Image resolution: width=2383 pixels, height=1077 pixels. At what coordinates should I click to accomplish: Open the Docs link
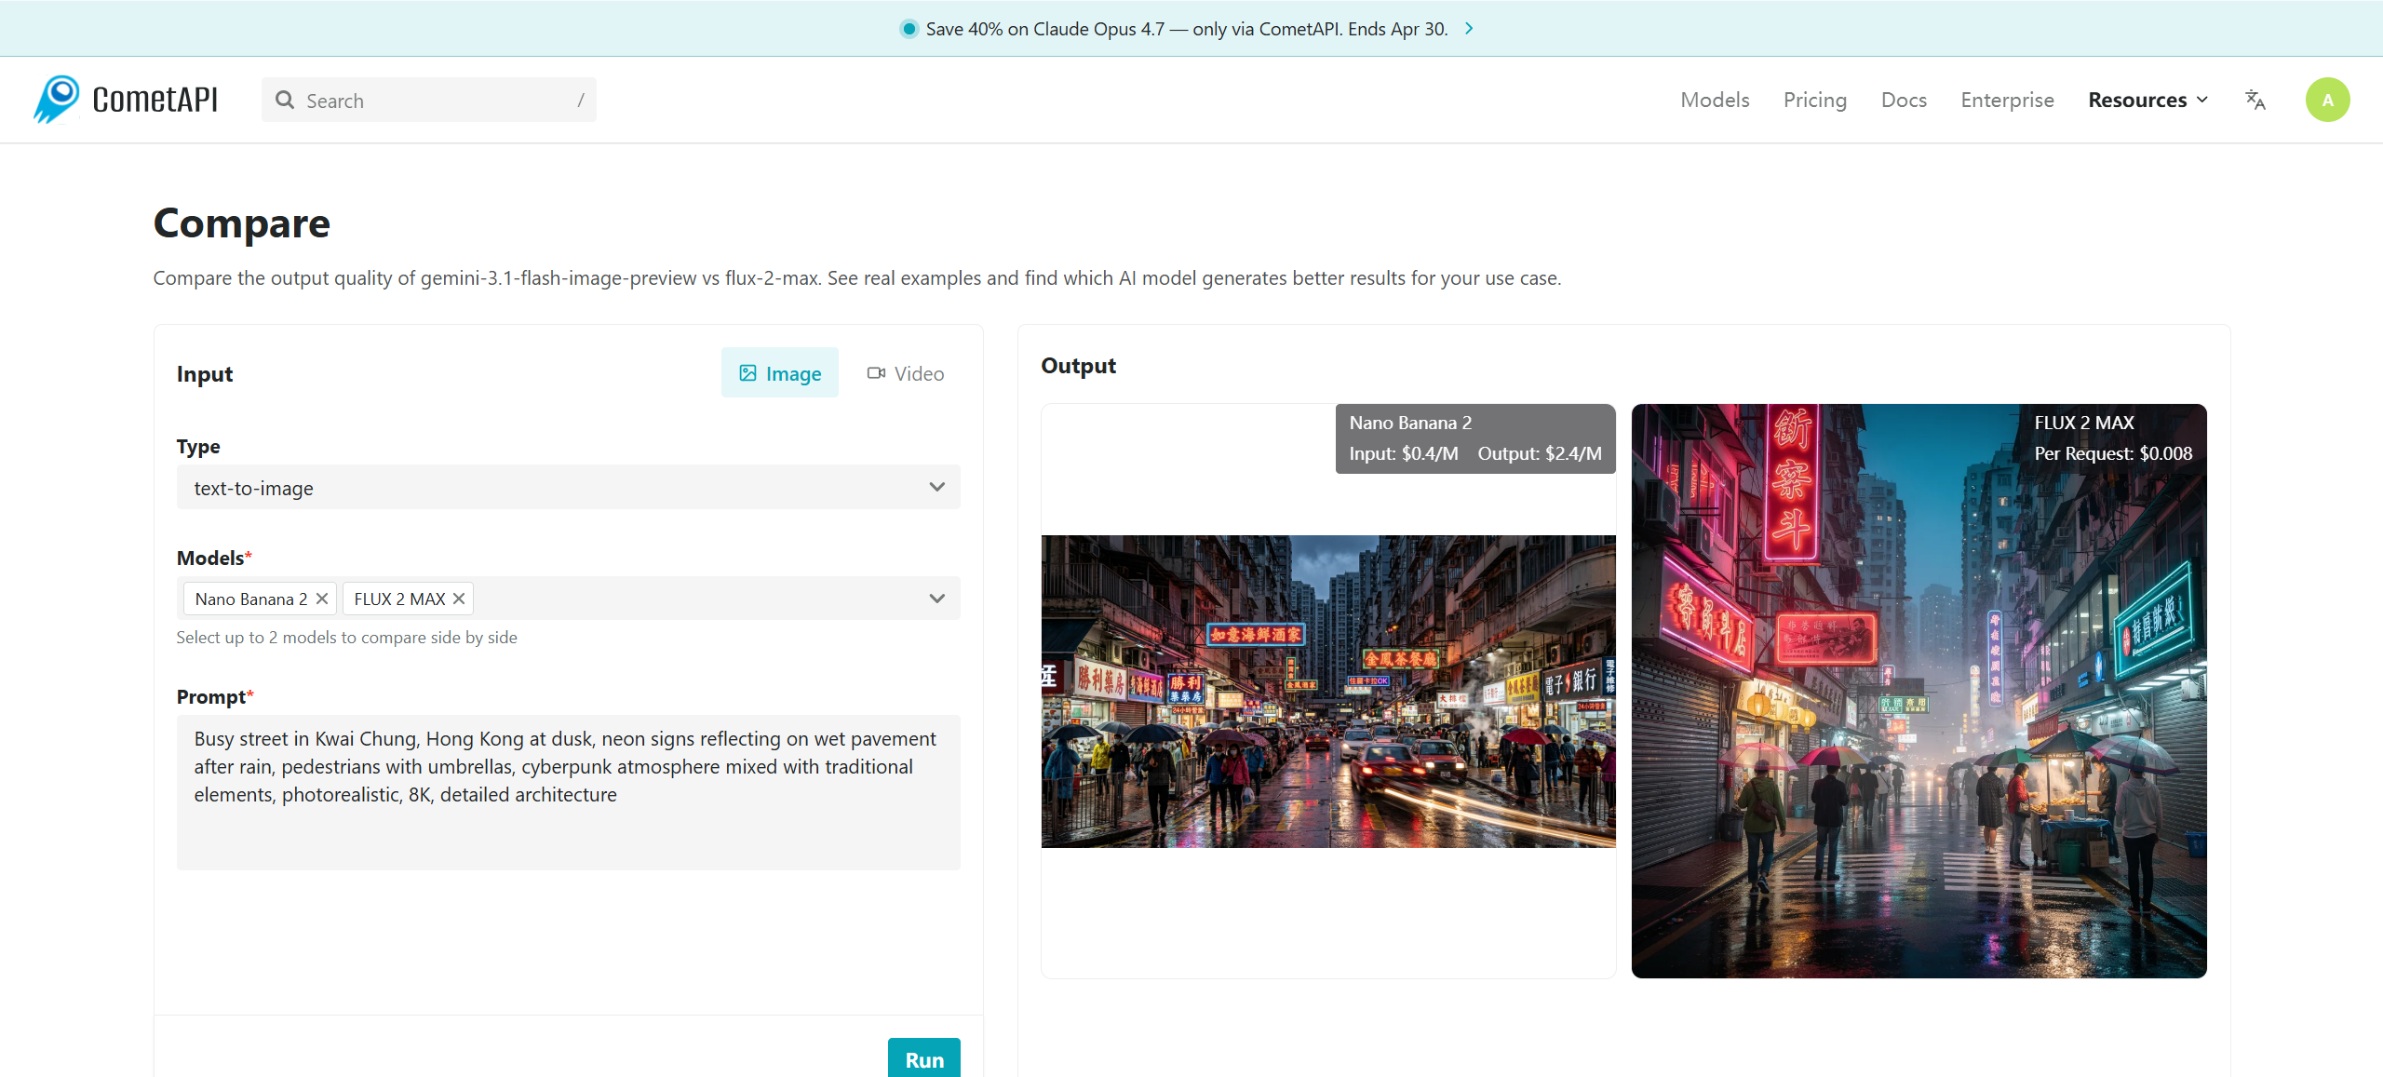point(1904,100)
